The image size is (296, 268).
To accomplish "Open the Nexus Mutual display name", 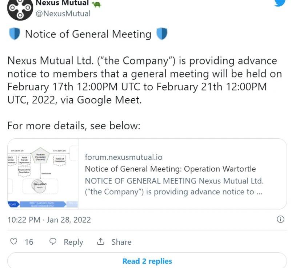I will click(x=62, y=3).
